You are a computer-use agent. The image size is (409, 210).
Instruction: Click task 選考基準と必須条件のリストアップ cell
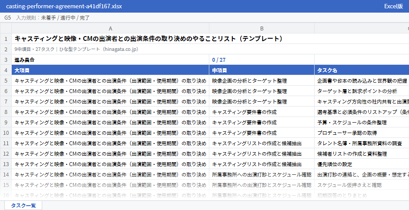[x=362, y=112]
